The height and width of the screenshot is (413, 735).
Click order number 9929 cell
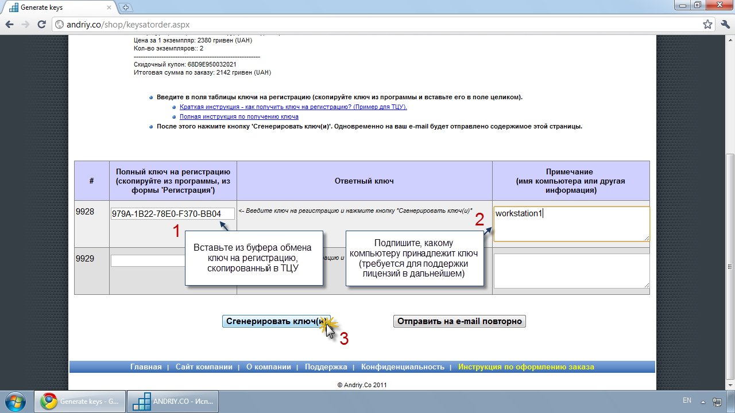[x=92, y=271]
